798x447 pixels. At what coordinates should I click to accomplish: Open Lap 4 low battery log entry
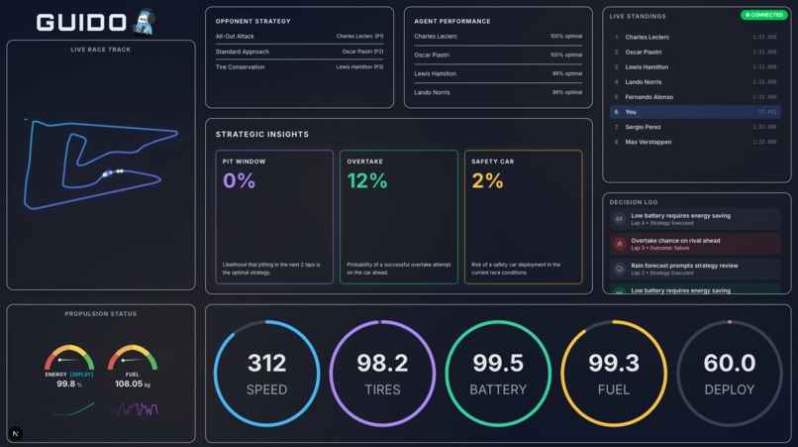click(695, 219)
